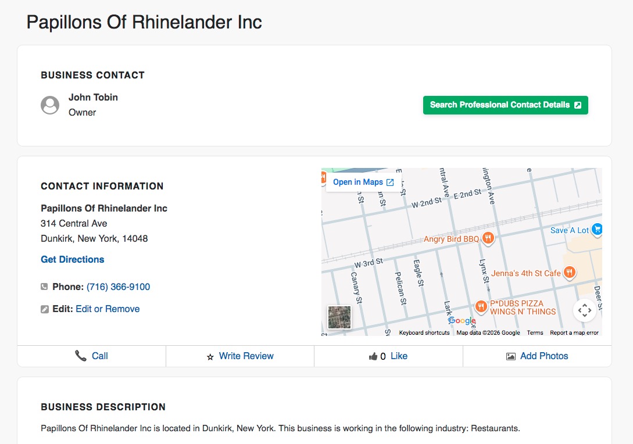Open the Edit or Remove link
Image resolution: width=633 pixels, height=444 pixels.
click(x=108, y=309)
